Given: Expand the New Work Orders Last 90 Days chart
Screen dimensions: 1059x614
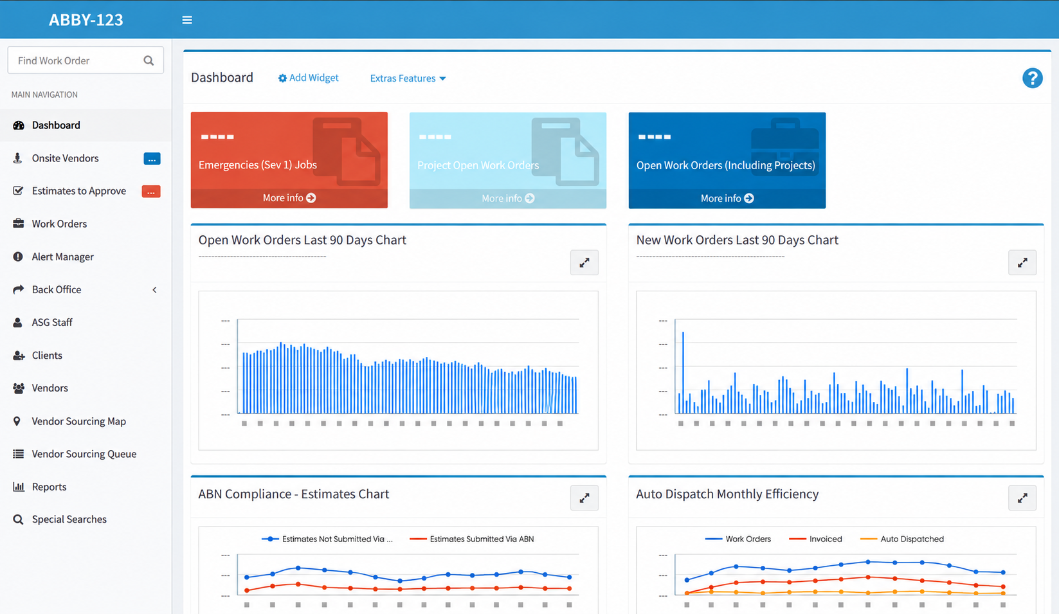Looking at the screenshot, I should point(1022,262).
